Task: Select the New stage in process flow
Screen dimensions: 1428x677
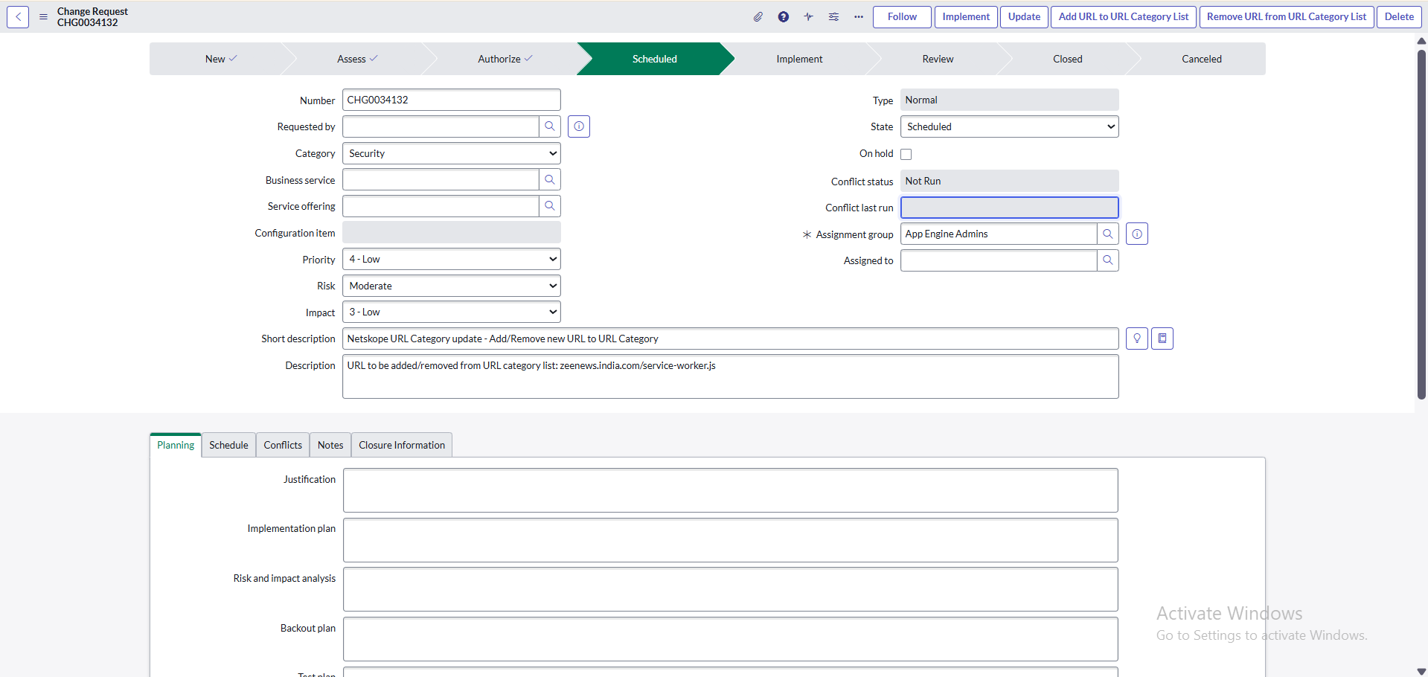Action: (x=220, y=59)
